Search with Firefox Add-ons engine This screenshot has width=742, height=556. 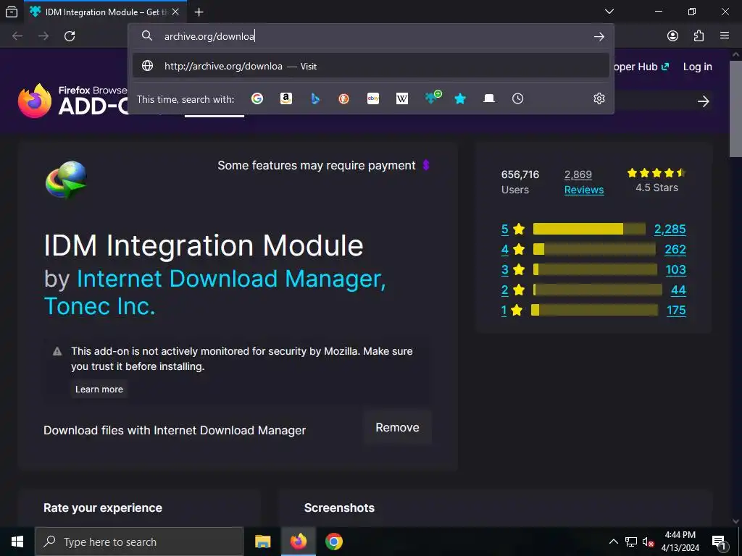pos(432,98)
